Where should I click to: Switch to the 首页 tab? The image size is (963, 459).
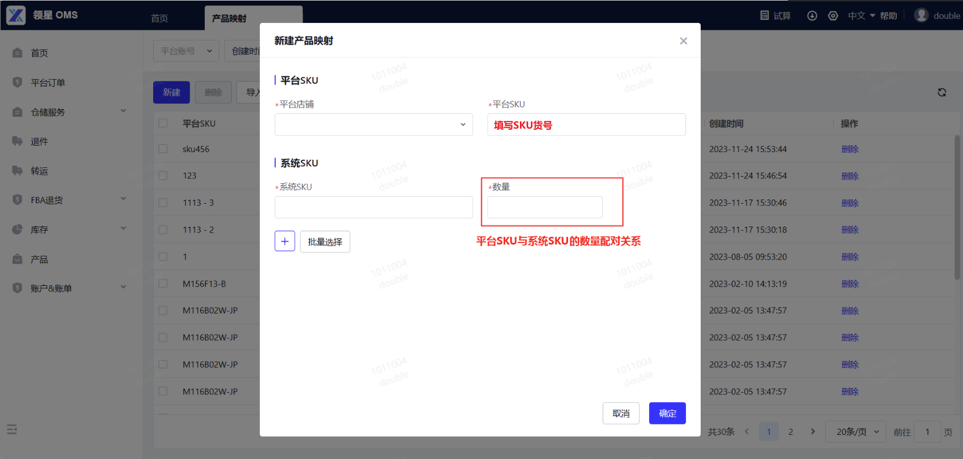pos(160,18)
